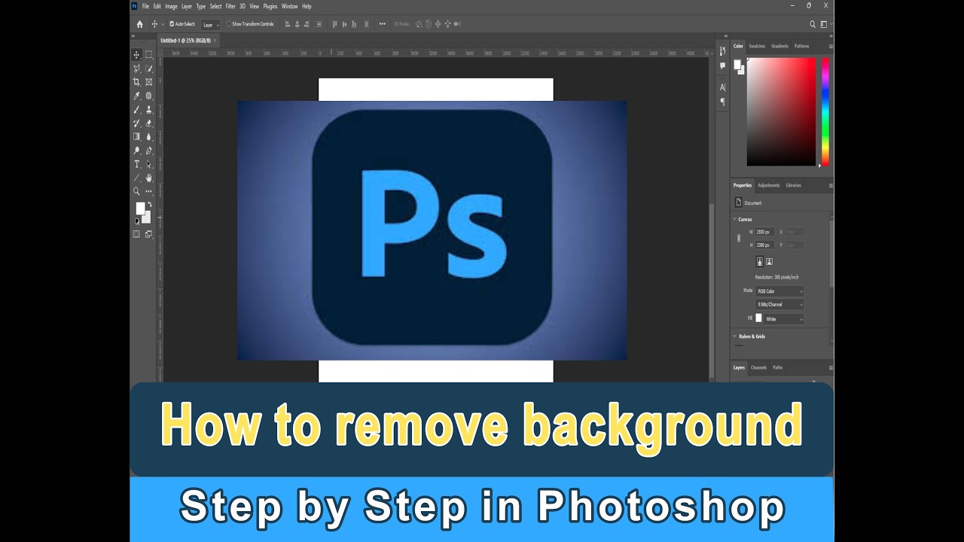Viewport: 964px width, 542px height.
Task: Select the Clone Stamp tool
Action: (148, 109)
